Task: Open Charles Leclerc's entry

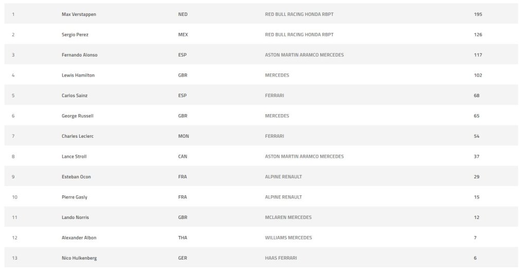Action: [x=77, y=136]
